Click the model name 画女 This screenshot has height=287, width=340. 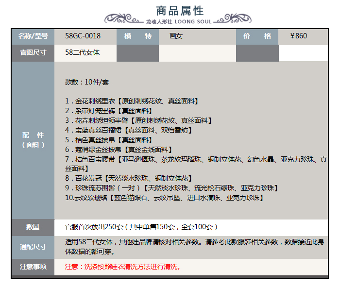pos(176,36)
